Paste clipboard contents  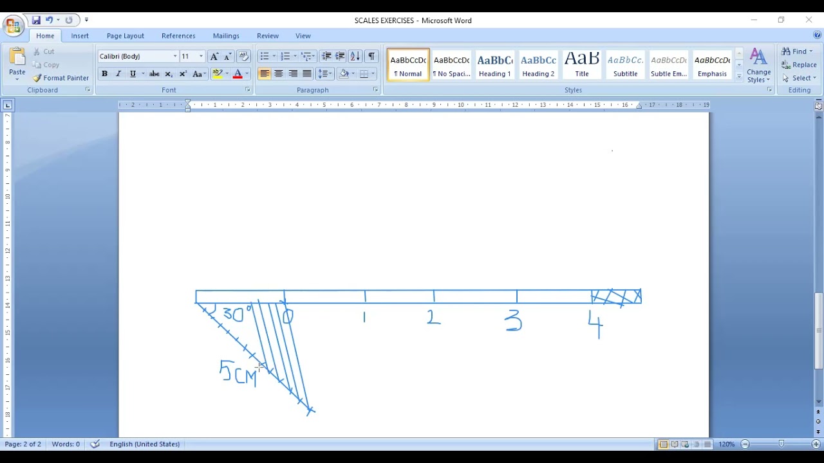[x=17, y=64]
